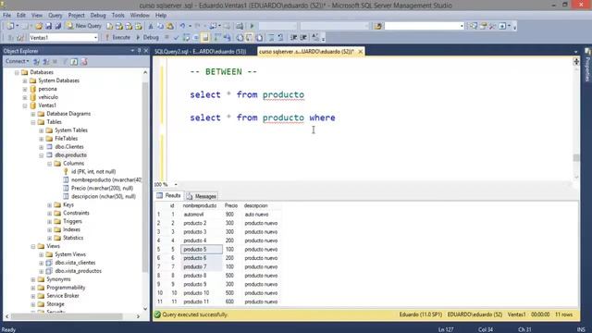Open the Help menu
The height and width of the screenshot is (333, 592).
tap(161, 15)
